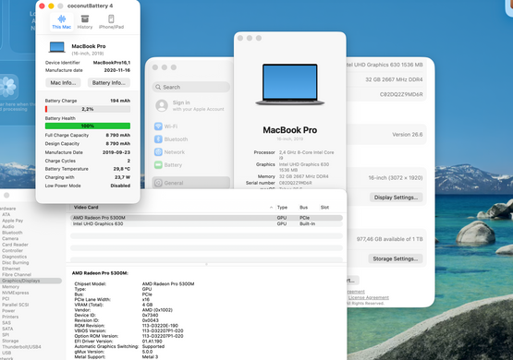The image size is (513, 360).
Task: Click the Storage Settings... button
Action: point(396,258)
